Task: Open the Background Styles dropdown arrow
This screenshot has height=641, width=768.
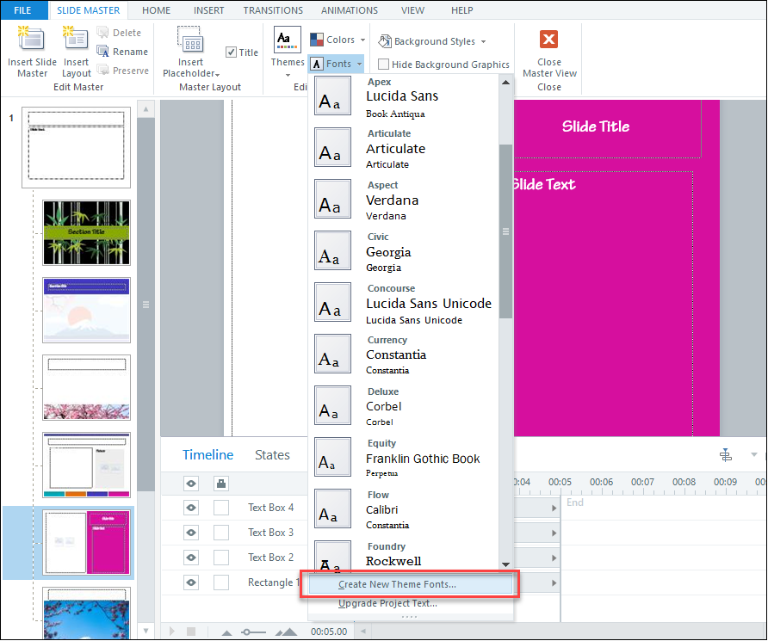Action: tap(483, 41)
